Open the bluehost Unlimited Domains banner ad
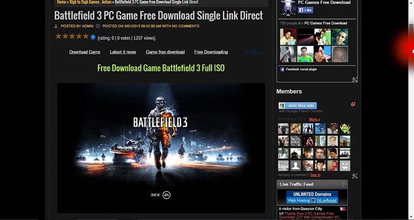Screen dimensions: 414x220 tap(312, 197)
